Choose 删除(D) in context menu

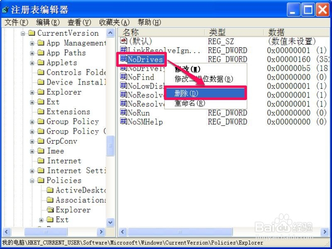pyautogui.click(x=205, y=93)
